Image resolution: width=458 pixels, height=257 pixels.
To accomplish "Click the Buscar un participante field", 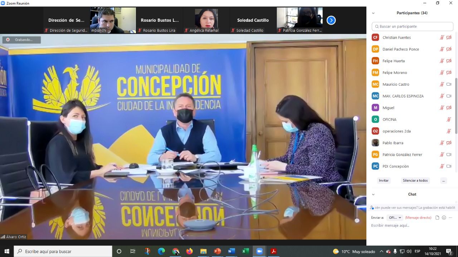I will point(413,26).
